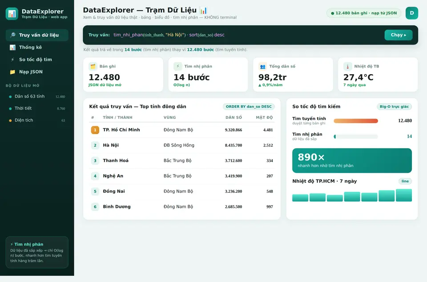Click the 12.480 record count stat

(104, 78)
